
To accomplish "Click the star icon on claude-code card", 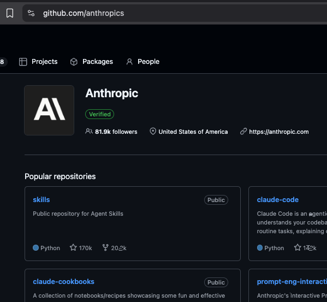I will pos(298,247).
